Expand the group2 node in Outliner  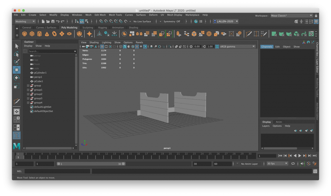pyautogui.click(x=28, y=94)
